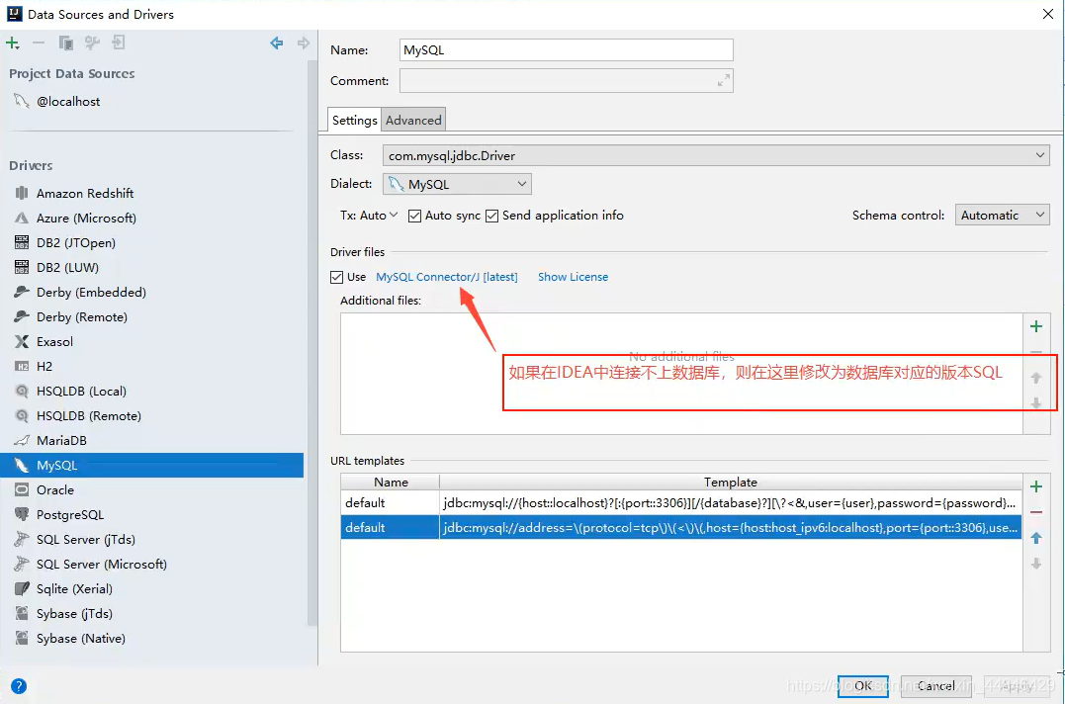Switch to the Settings tab
This screenshot has width=1065, height=704.
click(354, 121)
